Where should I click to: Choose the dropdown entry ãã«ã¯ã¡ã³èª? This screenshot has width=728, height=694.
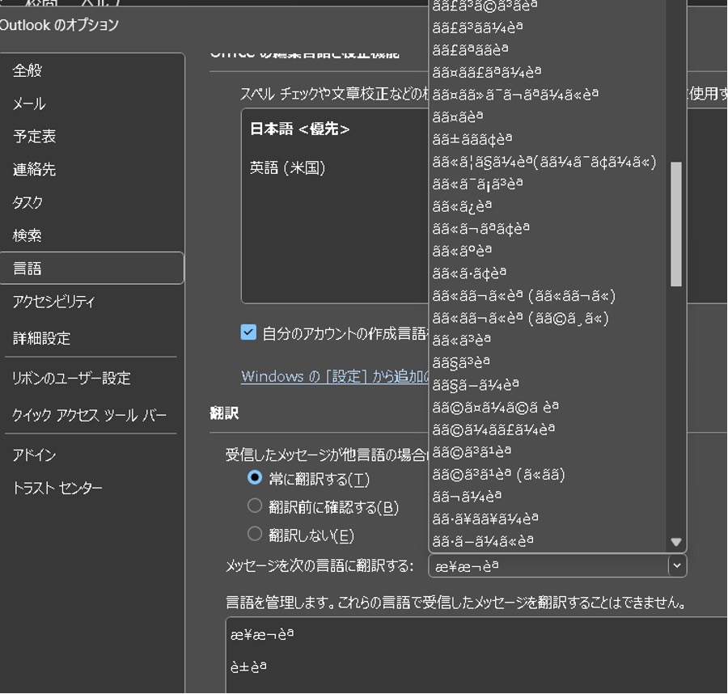pyautogui.click(x=477, y=184)
